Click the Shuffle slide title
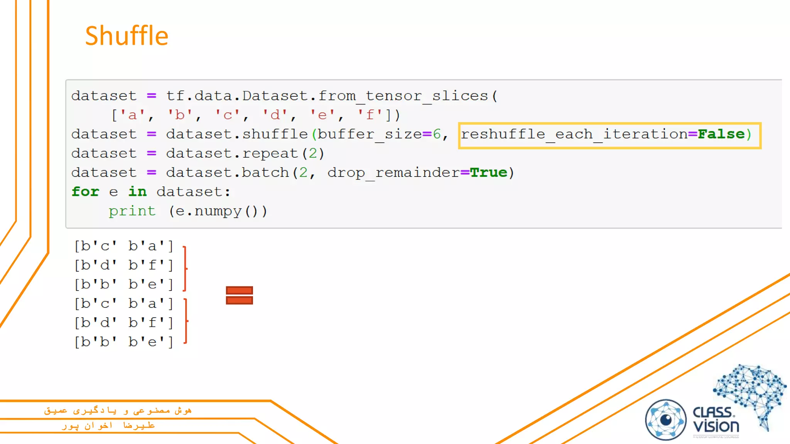The height and width of the screenshot is (444, 790). (127, 36)
